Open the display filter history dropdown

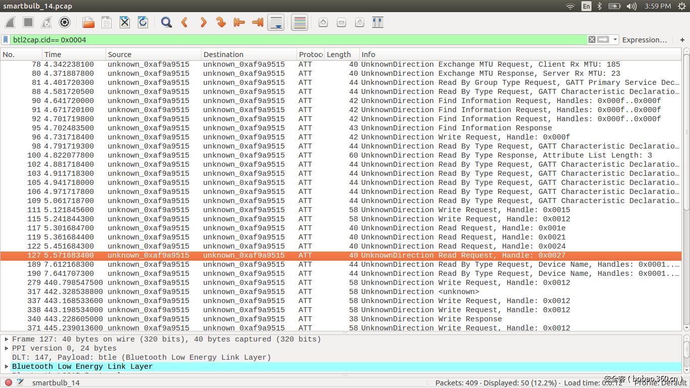pyautogui.click(x=615, y=39)
